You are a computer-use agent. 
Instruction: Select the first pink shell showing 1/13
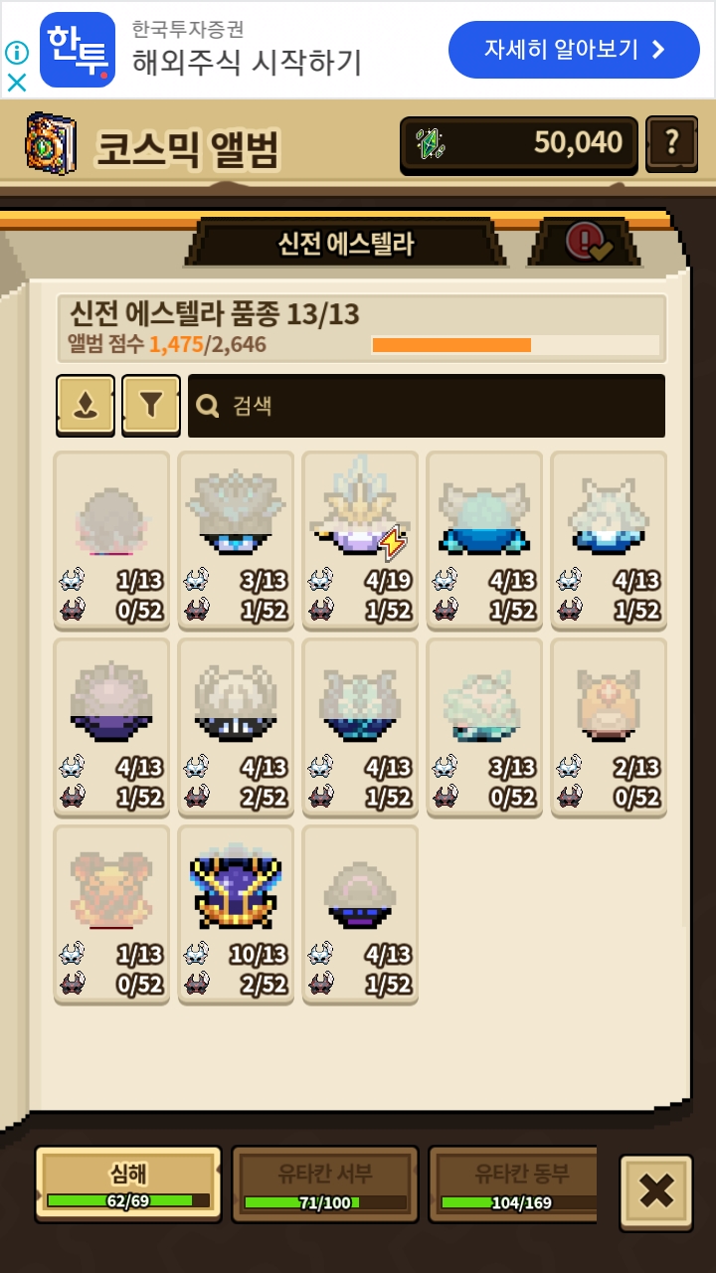point(111,540)
